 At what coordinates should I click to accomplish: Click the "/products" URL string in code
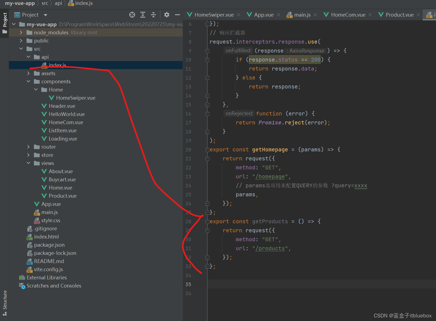[x=270, y=248]
